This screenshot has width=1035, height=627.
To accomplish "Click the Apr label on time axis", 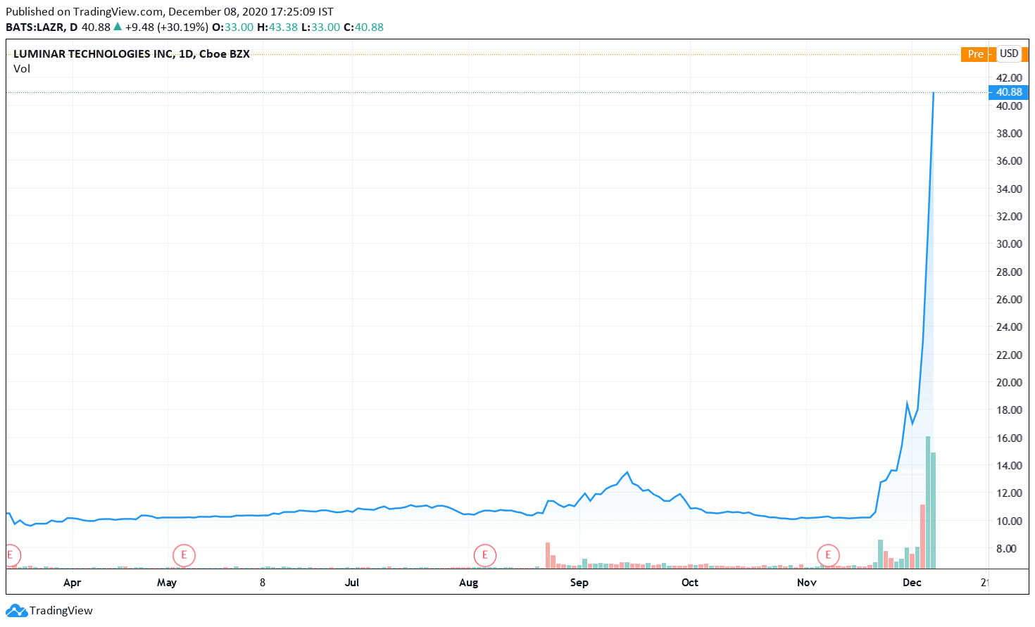I will 72,583.
